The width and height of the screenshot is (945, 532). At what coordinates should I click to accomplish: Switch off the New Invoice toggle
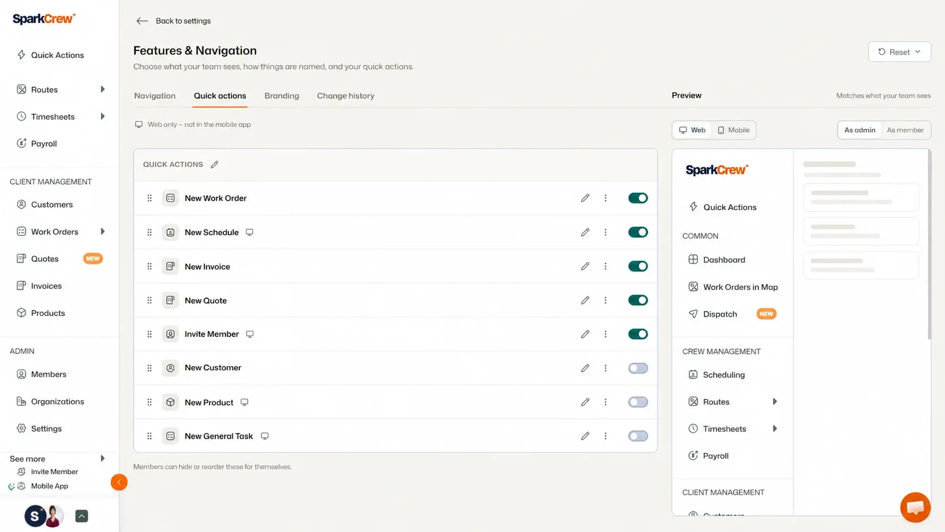(638, 266)
